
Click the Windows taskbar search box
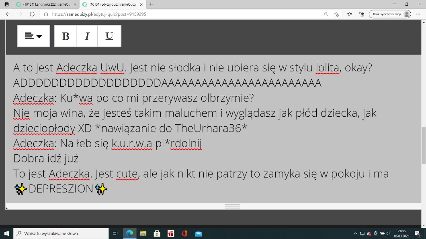coord(61,233)
